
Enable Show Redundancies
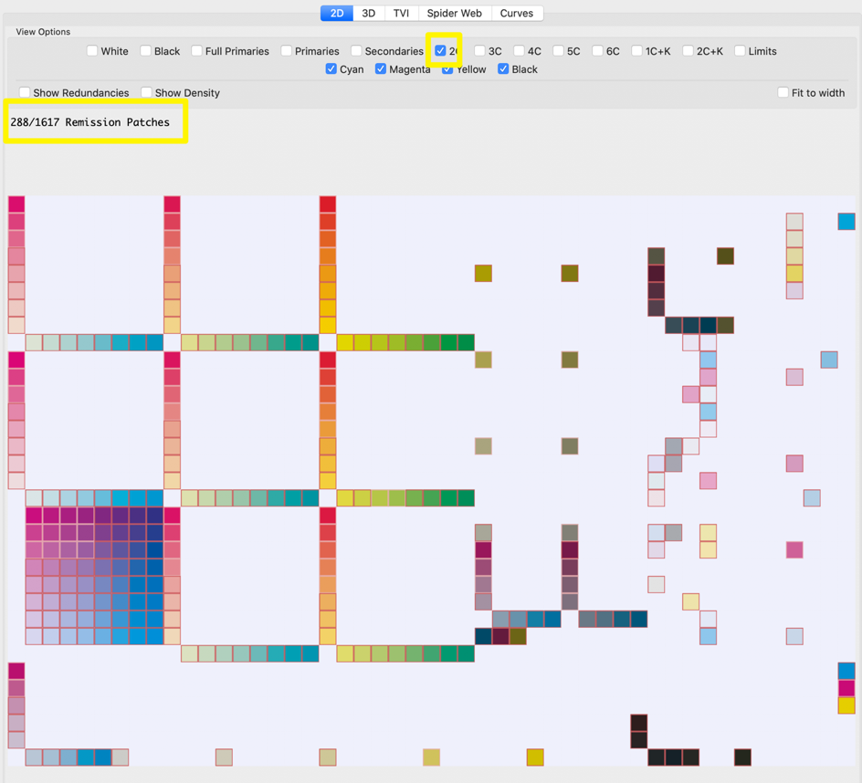pos(25,92)
